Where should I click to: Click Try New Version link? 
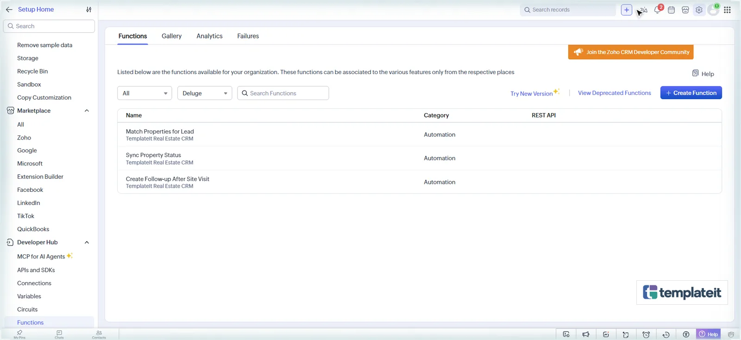[x=532, y=94]
